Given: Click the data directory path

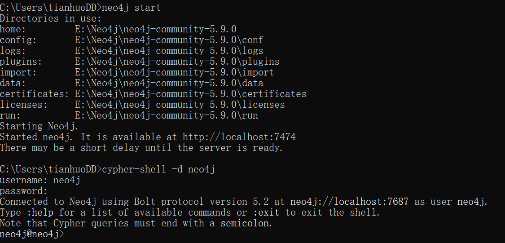Looking at the screenshot, I should pyautogui.click(x=169, y=83).
